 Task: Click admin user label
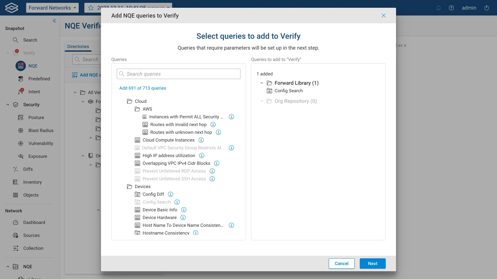[469, 8]
